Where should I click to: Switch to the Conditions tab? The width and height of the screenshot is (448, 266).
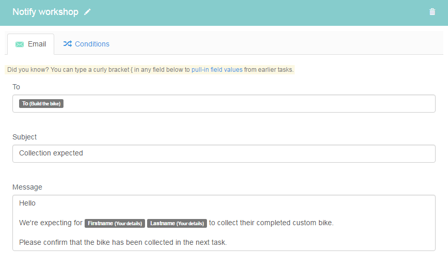[86, 44]
